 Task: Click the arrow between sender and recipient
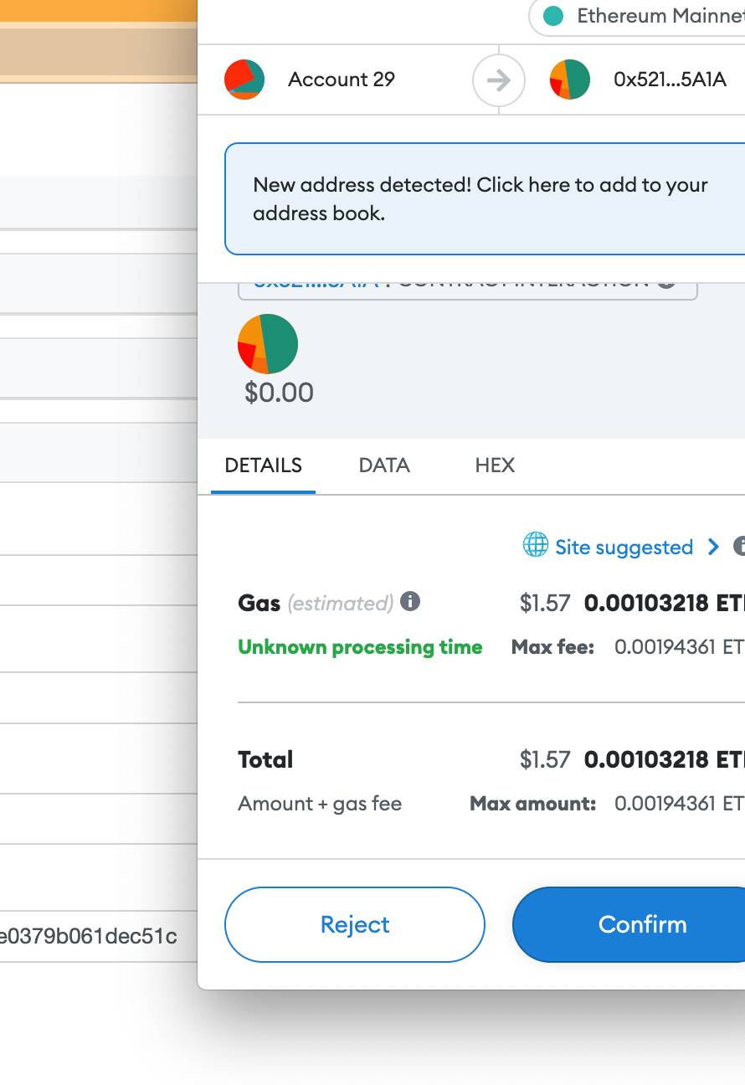[x=498, y=80]
